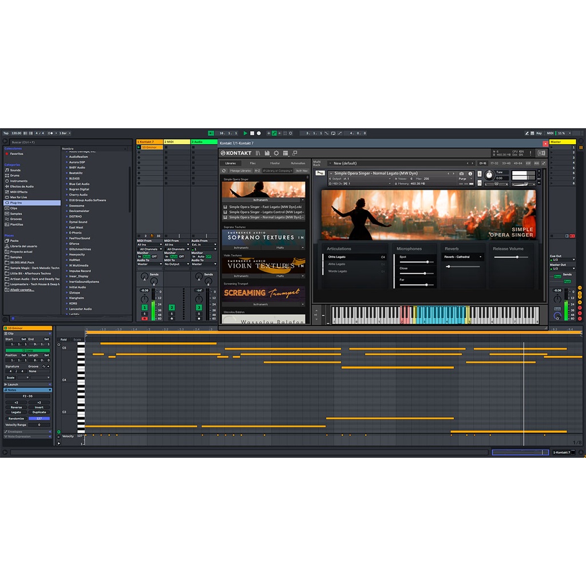This screenshot has width=586, height=586.
Task: Click the Duplicate button in Notes panel
Action: pos(39,412)
